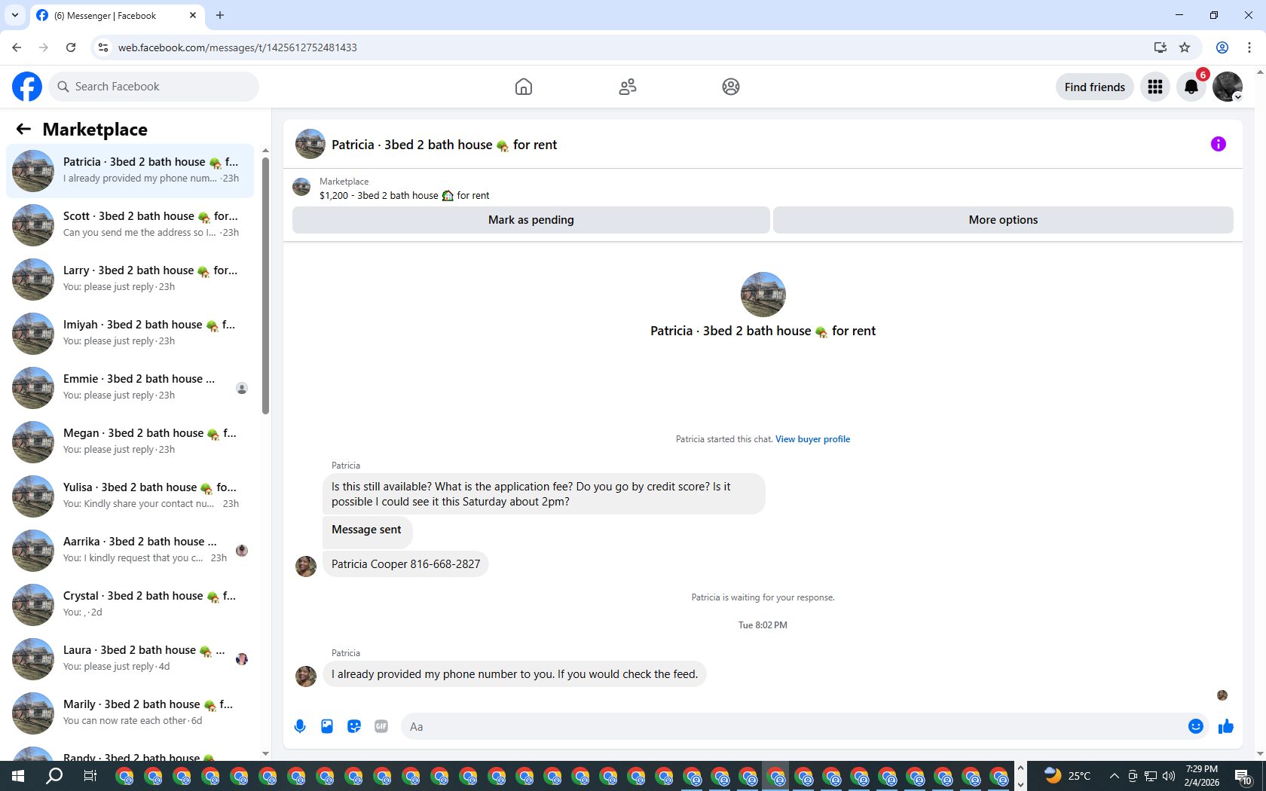Open the notifications bell

tap(1191, 87)
